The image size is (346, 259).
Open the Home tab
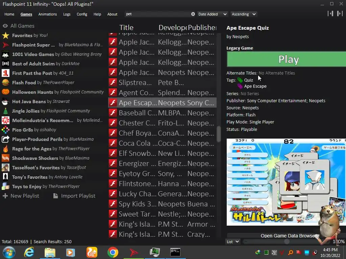(9, 14)
